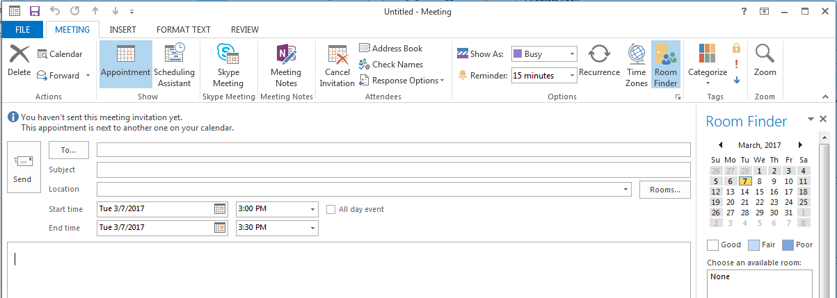Click the Rooms... button

coord(664,190)
